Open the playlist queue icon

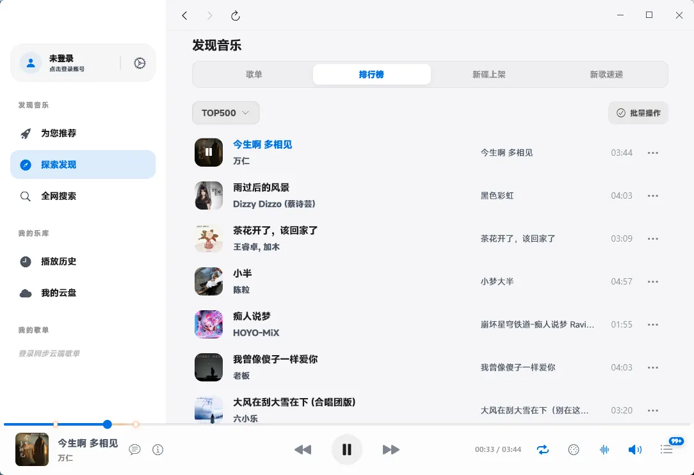point(666,450)
